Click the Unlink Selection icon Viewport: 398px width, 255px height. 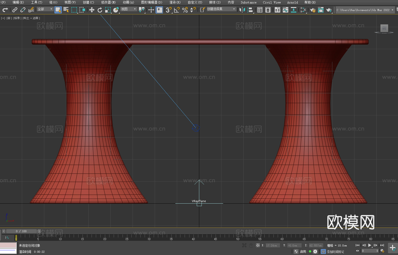click(23, 10)
